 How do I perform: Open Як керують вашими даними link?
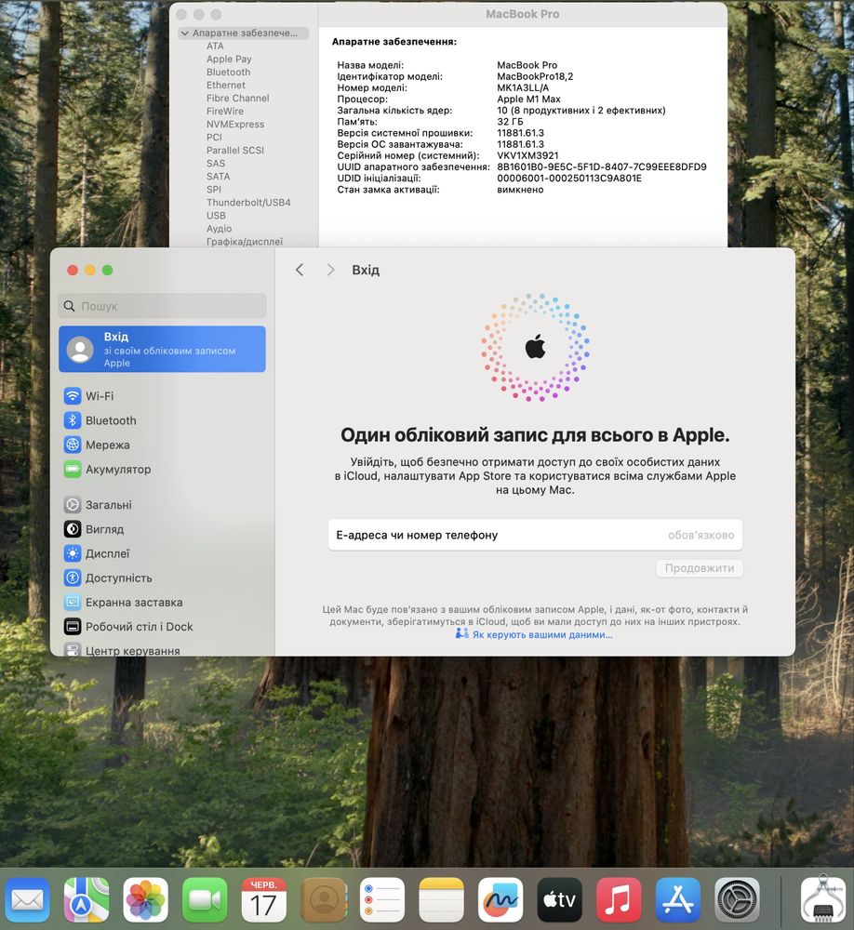click(x=541, y=634)
